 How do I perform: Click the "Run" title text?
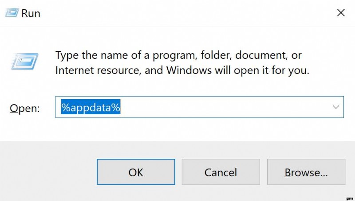click(x=31, y=13)
